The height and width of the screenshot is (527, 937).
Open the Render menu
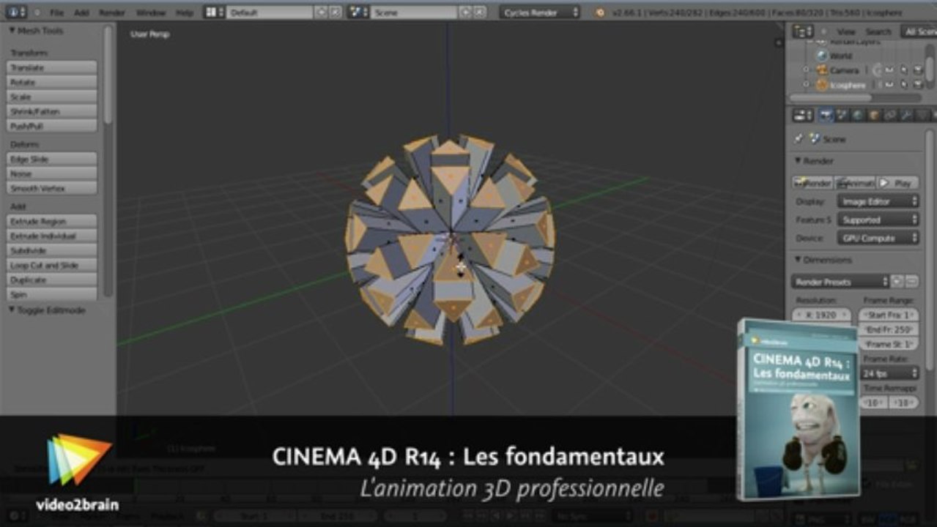click(x=112, y=12)
